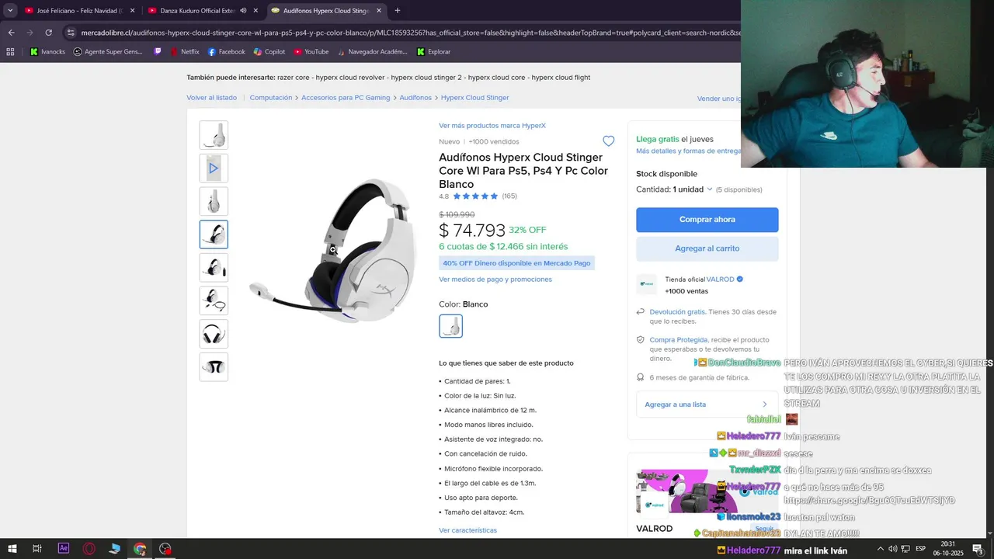This screenshot has width=994, height=559.
Task: Click Volver al listado link
Action: pos(211,98)
